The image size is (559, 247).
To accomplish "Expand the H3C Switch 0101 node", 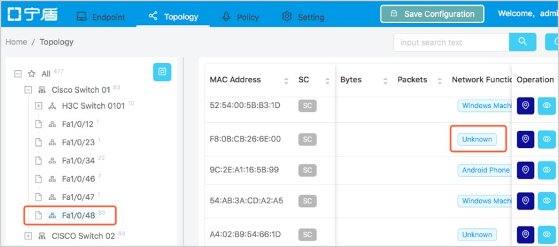I will pos(39,106).
